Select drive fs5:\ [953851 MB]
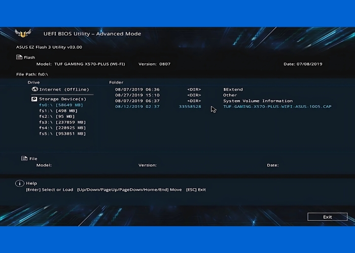 (x=62, y=134)
